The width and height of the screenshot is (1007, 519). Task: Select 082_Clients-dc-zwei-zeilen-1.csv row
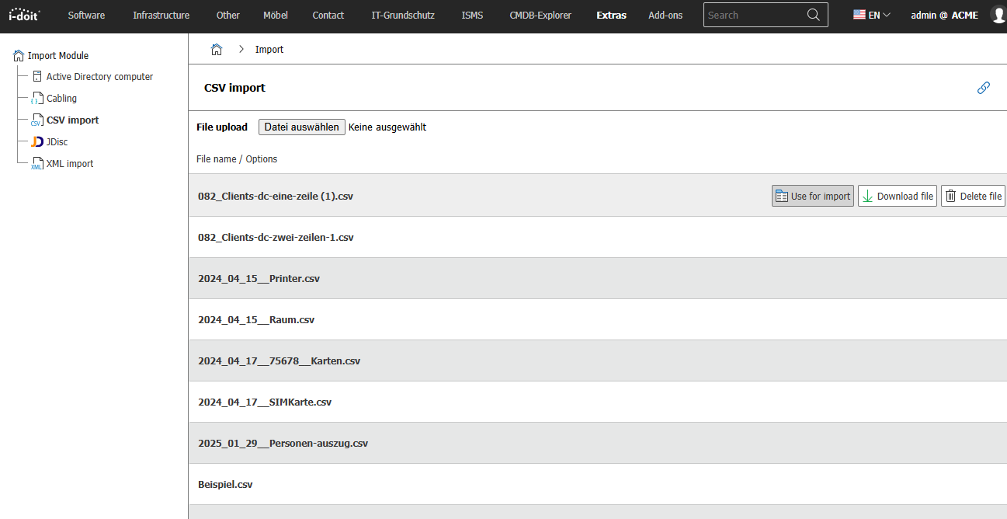pyautogui.click(x=597, y=237)
